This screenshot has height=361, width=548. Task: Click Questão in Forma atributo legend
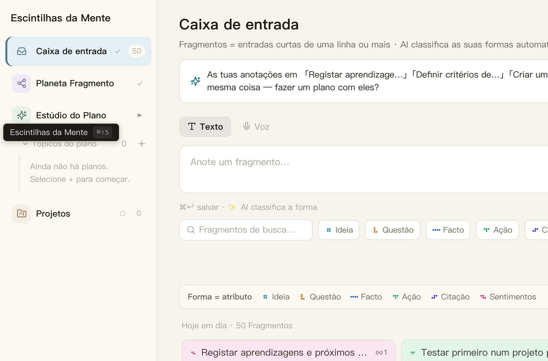(320, 297)
